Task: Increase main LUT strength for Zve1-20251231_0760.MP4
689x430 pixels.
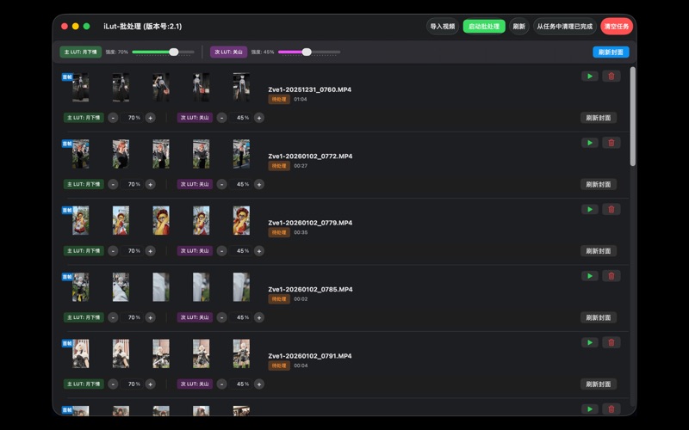Action: pos(150,118)
